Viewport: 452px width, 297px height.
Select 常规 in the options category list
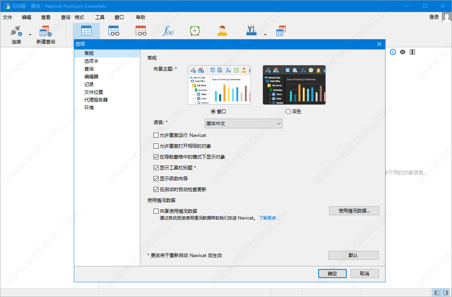click(107, 54)
